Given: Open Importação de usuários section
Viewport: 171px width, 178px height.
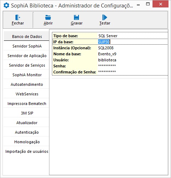Looking at the screenshot, I should pos(27,151).
